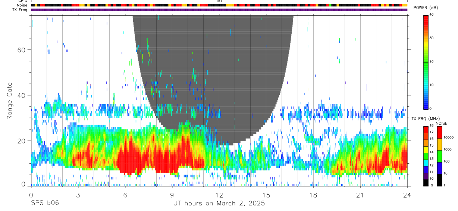Click the Range Gate axis title
Image resolution: width=458 pixels, height=211 pixels.
tap(10, 101)
